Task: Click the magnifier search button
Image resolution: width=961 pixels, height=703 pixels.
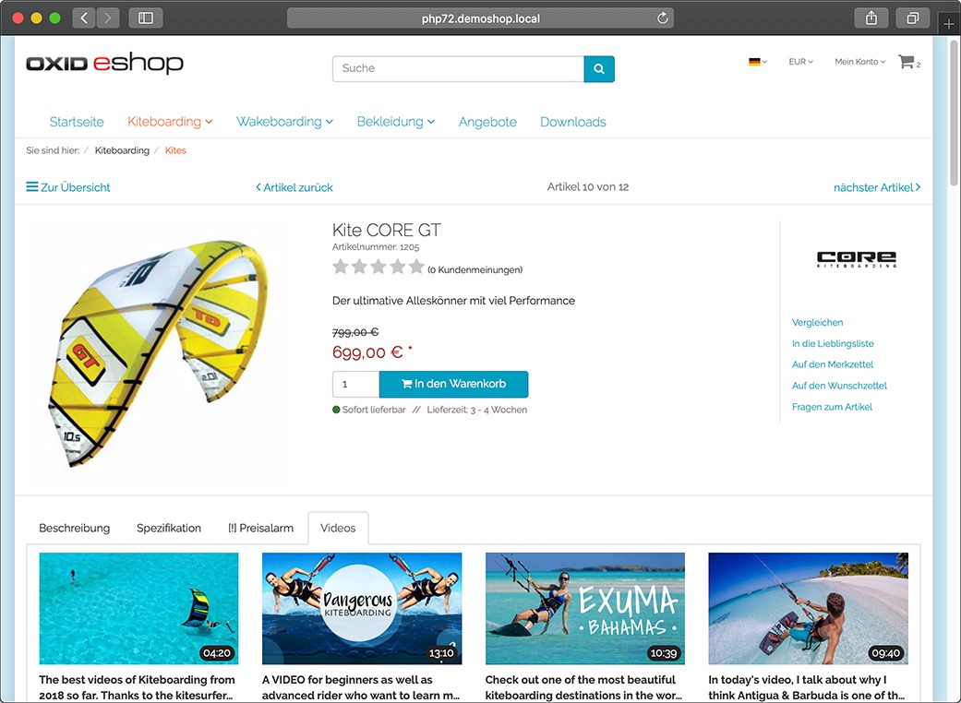Action: 599,68
